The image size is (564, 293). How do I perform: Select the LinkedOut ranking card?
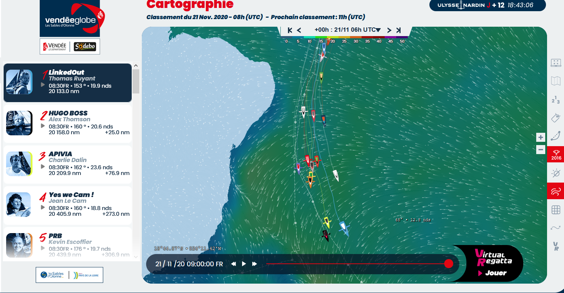click(x=68, y=83)
